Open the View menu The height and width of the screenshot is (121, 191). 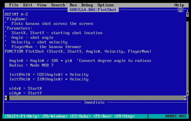pos(42,5)
